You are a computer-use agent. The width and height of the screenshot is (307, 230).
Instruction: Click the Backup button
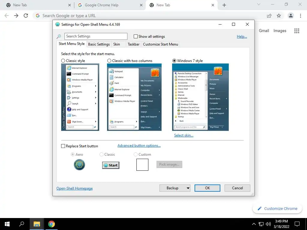[172, 188]
